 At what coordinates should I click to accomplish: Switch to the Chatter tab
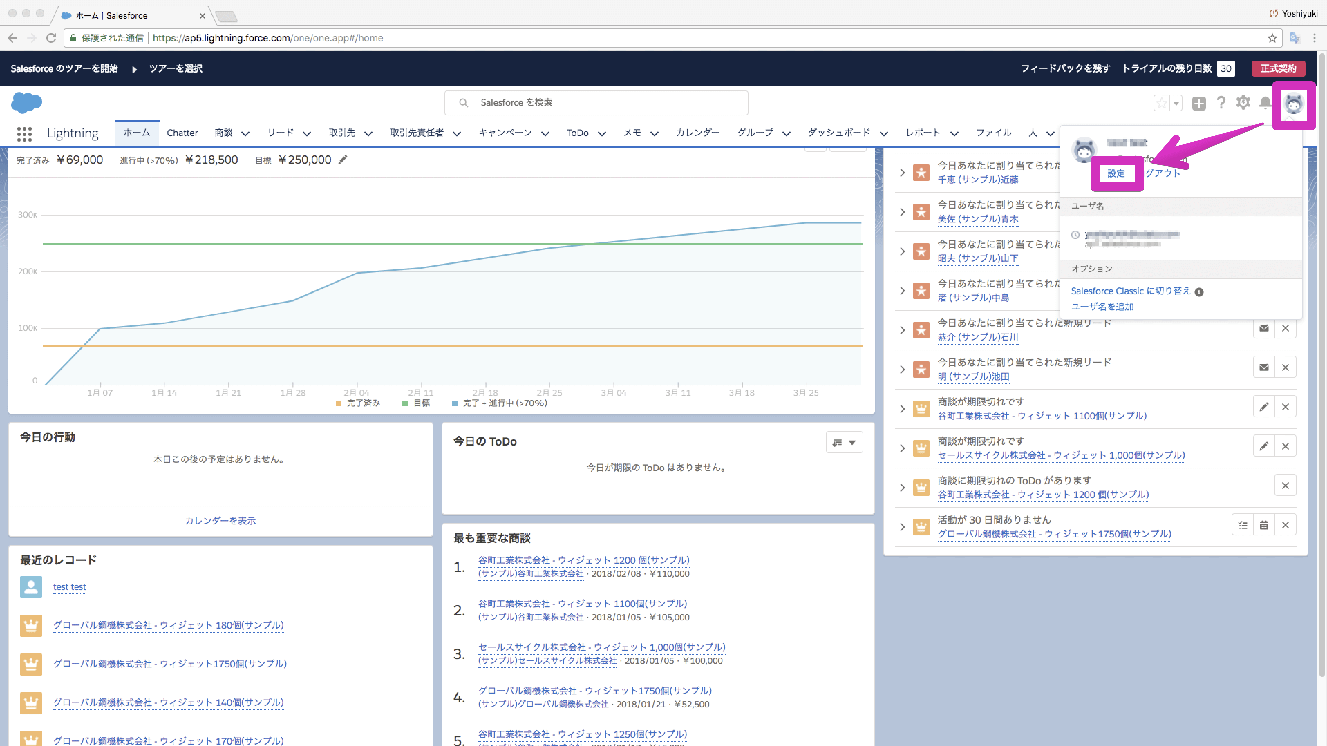[x=182, y=133]
